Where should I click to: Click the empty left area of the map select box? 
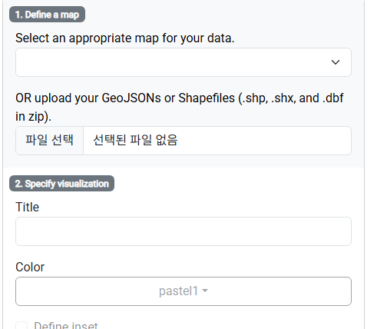(102, 62)
